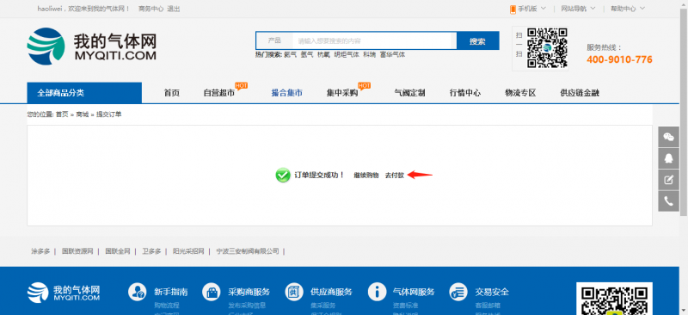Viewport: 688px width, 315px height.
Task: Open the 供应链金融 navigation tab
Action: 580,93
